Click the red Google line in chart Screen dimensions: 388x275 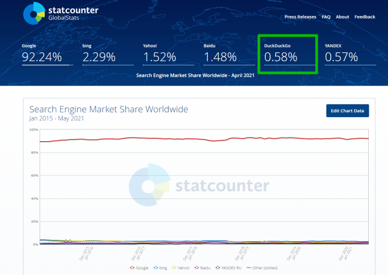pyautogui.click(x=204, y=139)
